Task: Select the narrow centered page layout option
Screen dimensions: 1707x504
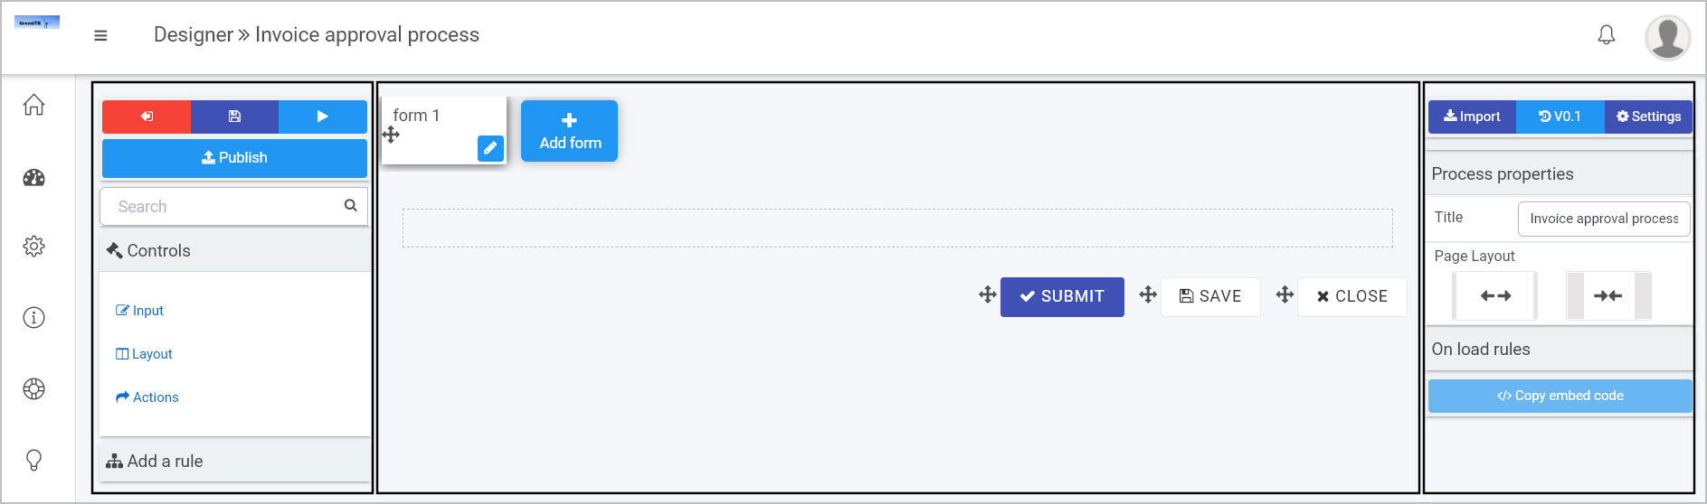Action: [x=1608, y=295]
